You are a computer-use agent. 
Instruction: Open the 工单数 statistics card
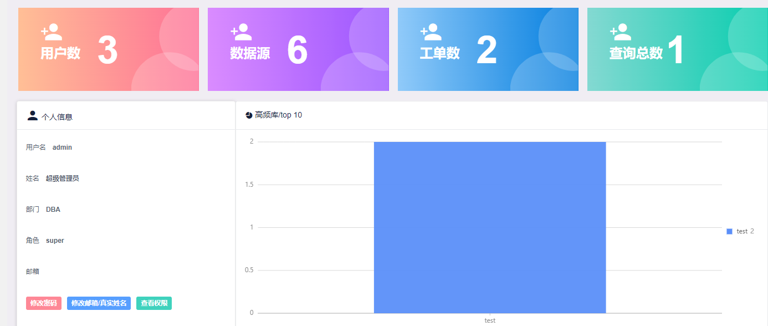488,49
